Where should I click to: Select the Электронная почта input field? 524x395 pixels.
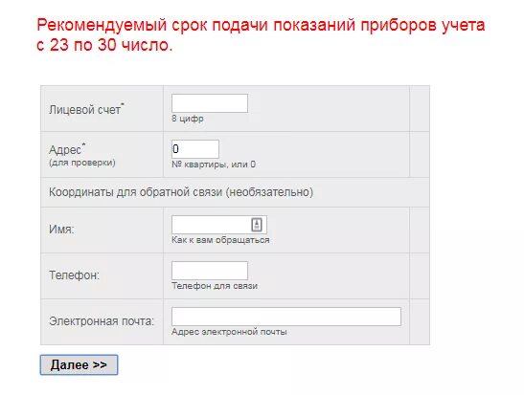(286, 317)
